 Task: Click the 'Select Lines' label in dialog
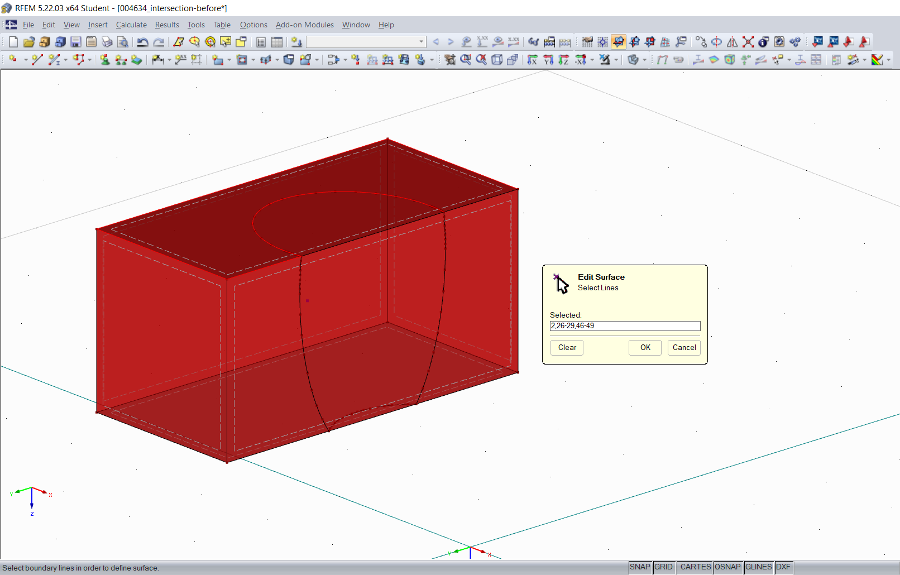coord(598,288)
